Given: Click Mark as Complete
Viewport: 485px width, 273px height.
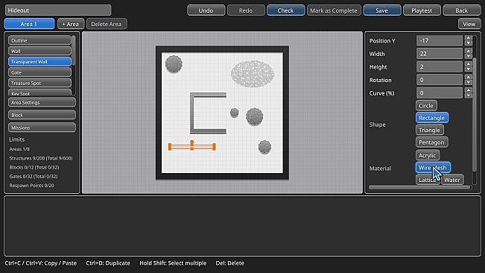Looking at the screenshot, I should 334,10.
